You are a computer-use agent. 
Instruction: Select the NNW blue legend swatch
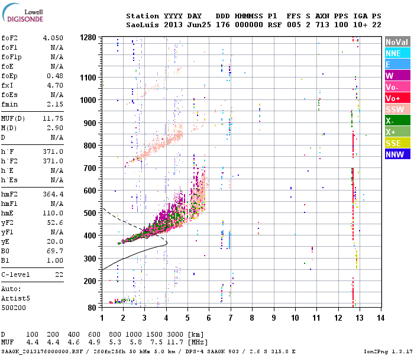[397, 154]
